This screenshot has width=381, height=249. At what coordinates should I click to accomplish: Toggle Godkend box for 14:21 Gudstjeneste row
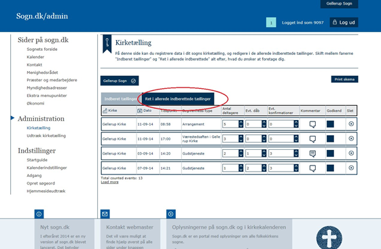pos(330,168)
